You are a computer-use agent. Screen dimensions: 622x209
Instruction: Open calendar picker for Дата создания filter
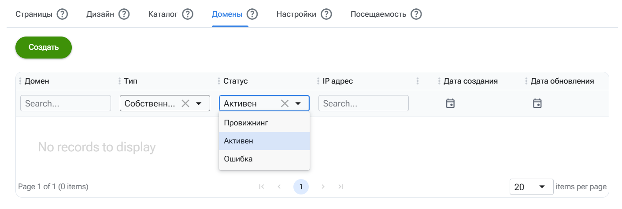(x=450, y=103)
